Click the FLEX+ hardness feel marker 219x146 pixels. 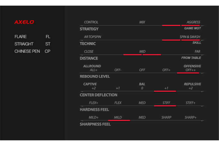coord(93,103)
